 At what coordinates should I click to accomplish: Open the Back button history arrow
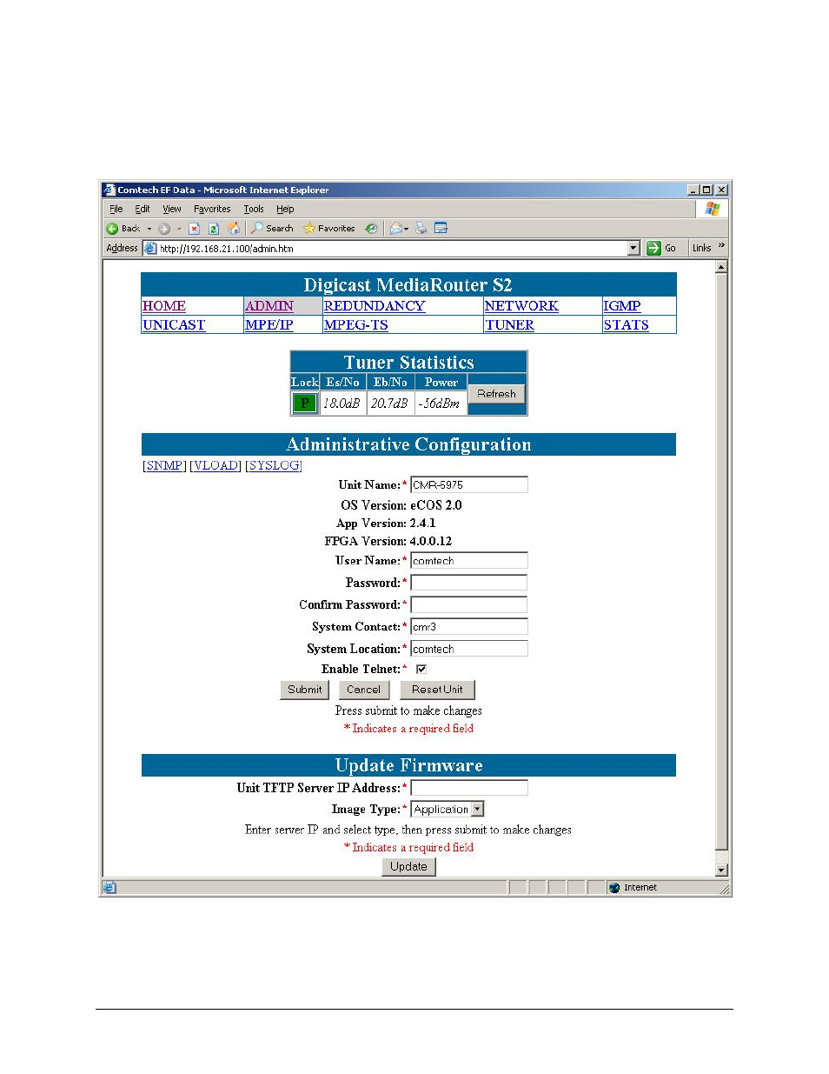149,229
